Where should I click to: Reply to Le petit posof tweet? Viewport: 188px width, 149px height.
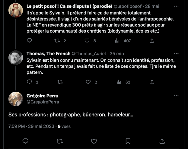click(x=30, y=40)
